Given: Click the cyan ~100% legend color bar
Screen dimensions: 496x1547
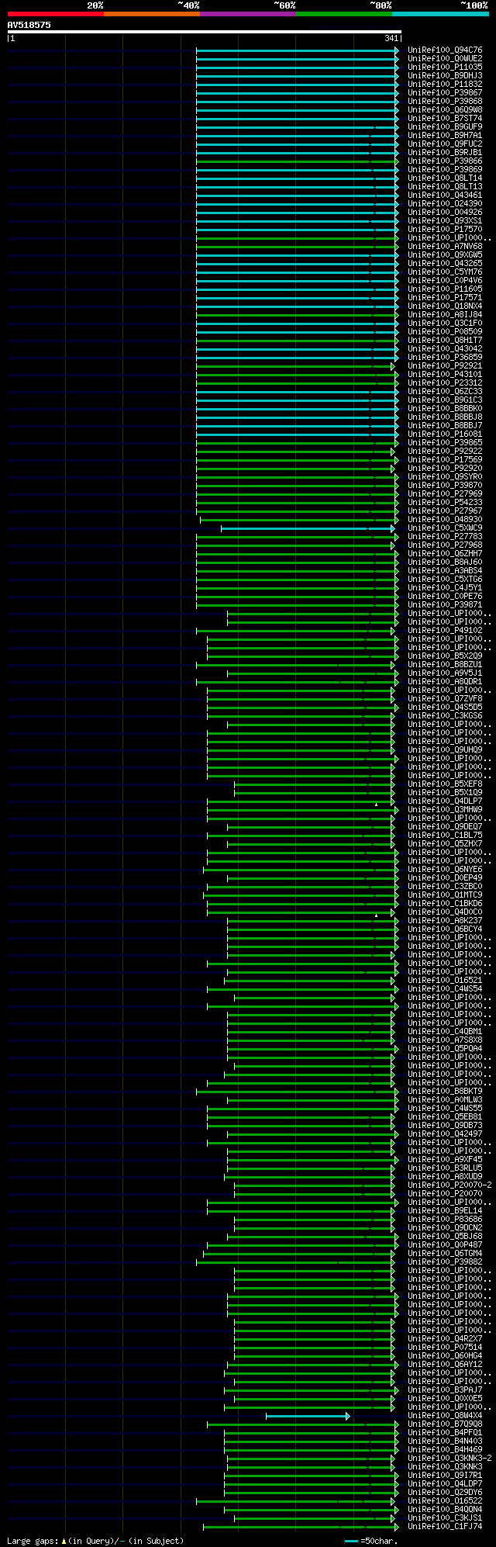Looking at the screenshot, I should (x=440, y=14).
